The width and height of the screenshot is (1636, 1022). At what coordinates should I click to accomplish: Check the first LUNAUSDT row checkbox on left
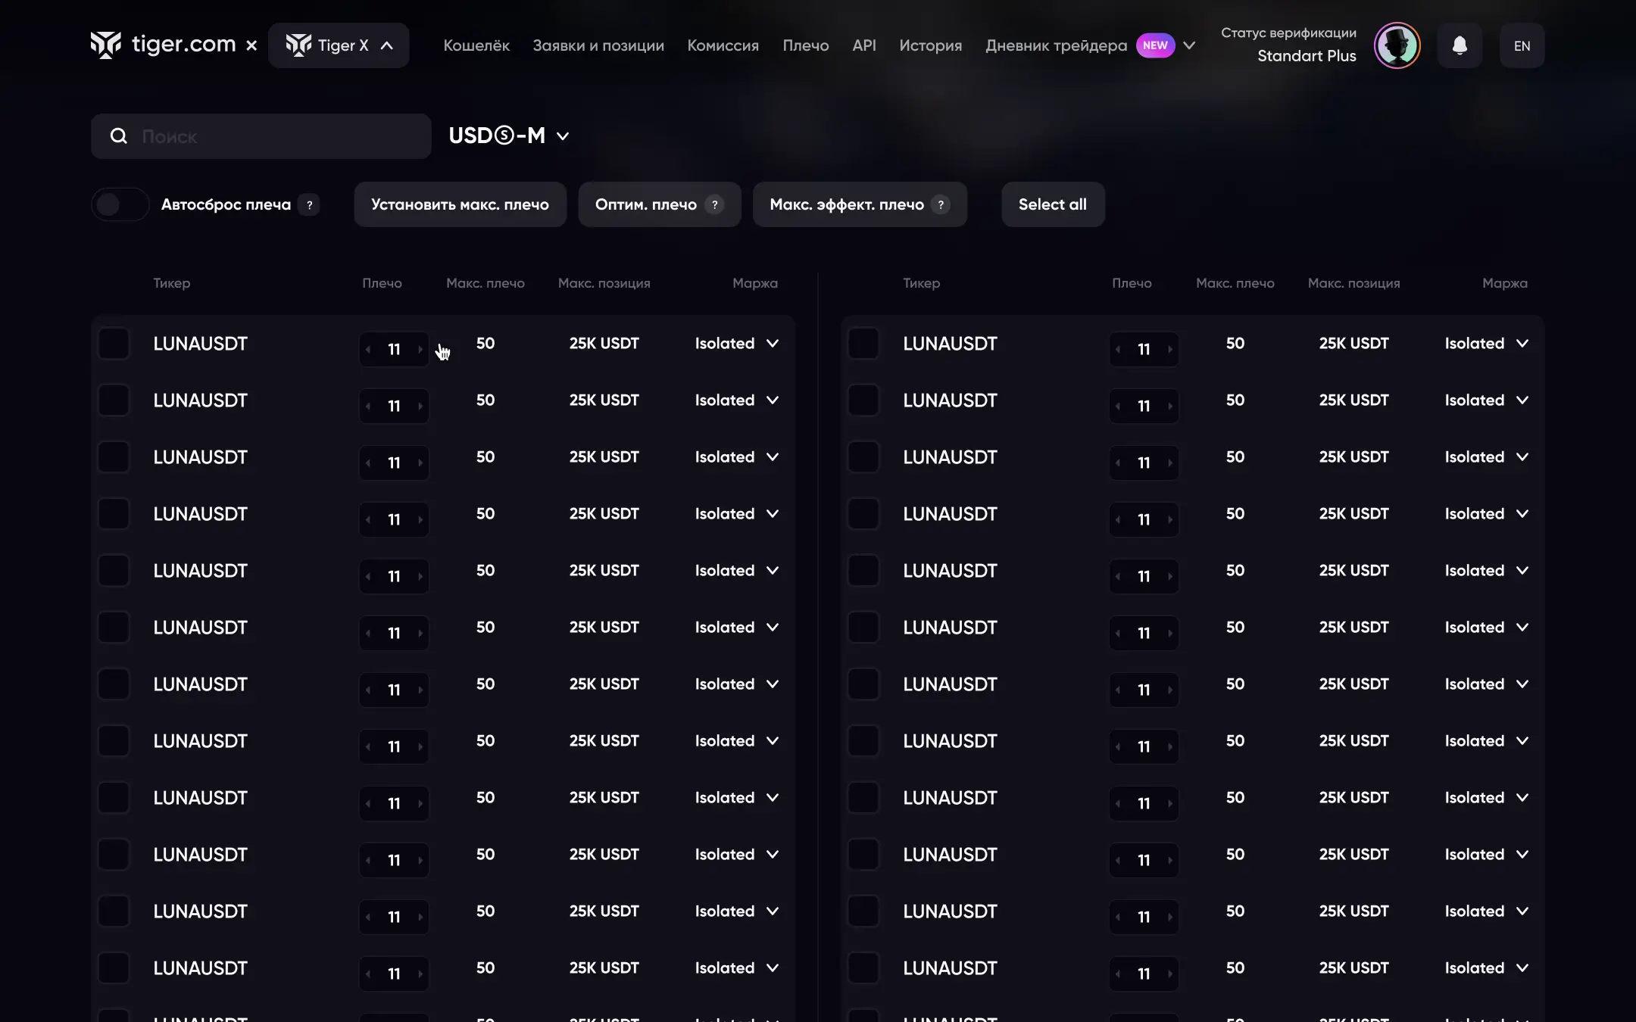[114, 343]
